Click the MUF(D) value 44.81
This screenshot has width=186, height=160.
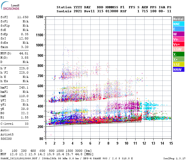pyautogui.click(x=24, y=53)
